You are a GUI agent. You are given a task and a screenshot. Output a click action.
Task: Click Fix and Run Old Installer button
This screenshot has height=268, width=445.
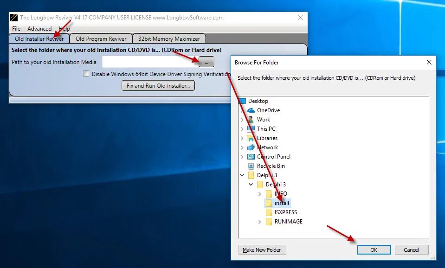(158, 86)
